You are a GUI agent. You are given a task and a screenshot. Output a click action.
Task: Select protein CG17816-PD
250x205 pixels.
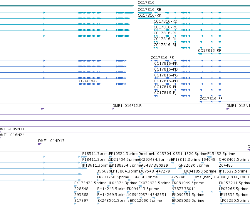(x=166, y=69)
